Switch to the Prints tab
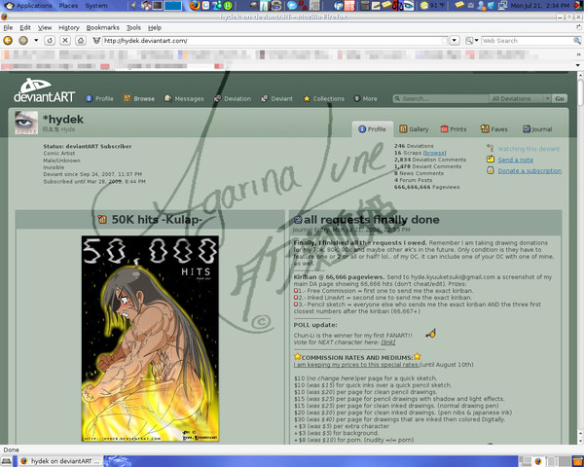 [x=454, y=129]
